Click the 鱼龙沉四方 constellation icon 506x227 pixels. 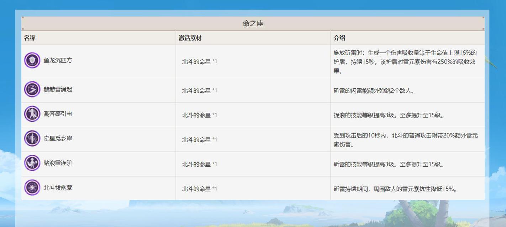click(32, 60)
